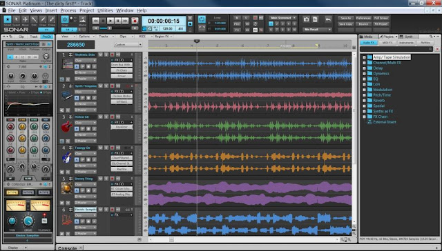Viewport: 442px width, 251px height.
Task: Show MIDI FX plugins list
Action: [x=387, y=43]
